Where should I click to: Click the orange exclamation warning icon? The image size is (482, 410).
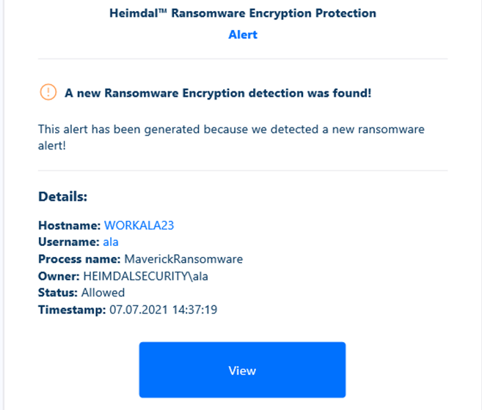coord(48,92)
